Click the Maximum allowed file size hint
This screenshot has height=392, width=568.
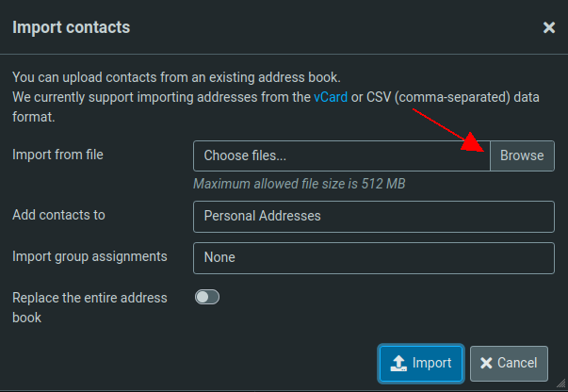[x=299, y=183]
